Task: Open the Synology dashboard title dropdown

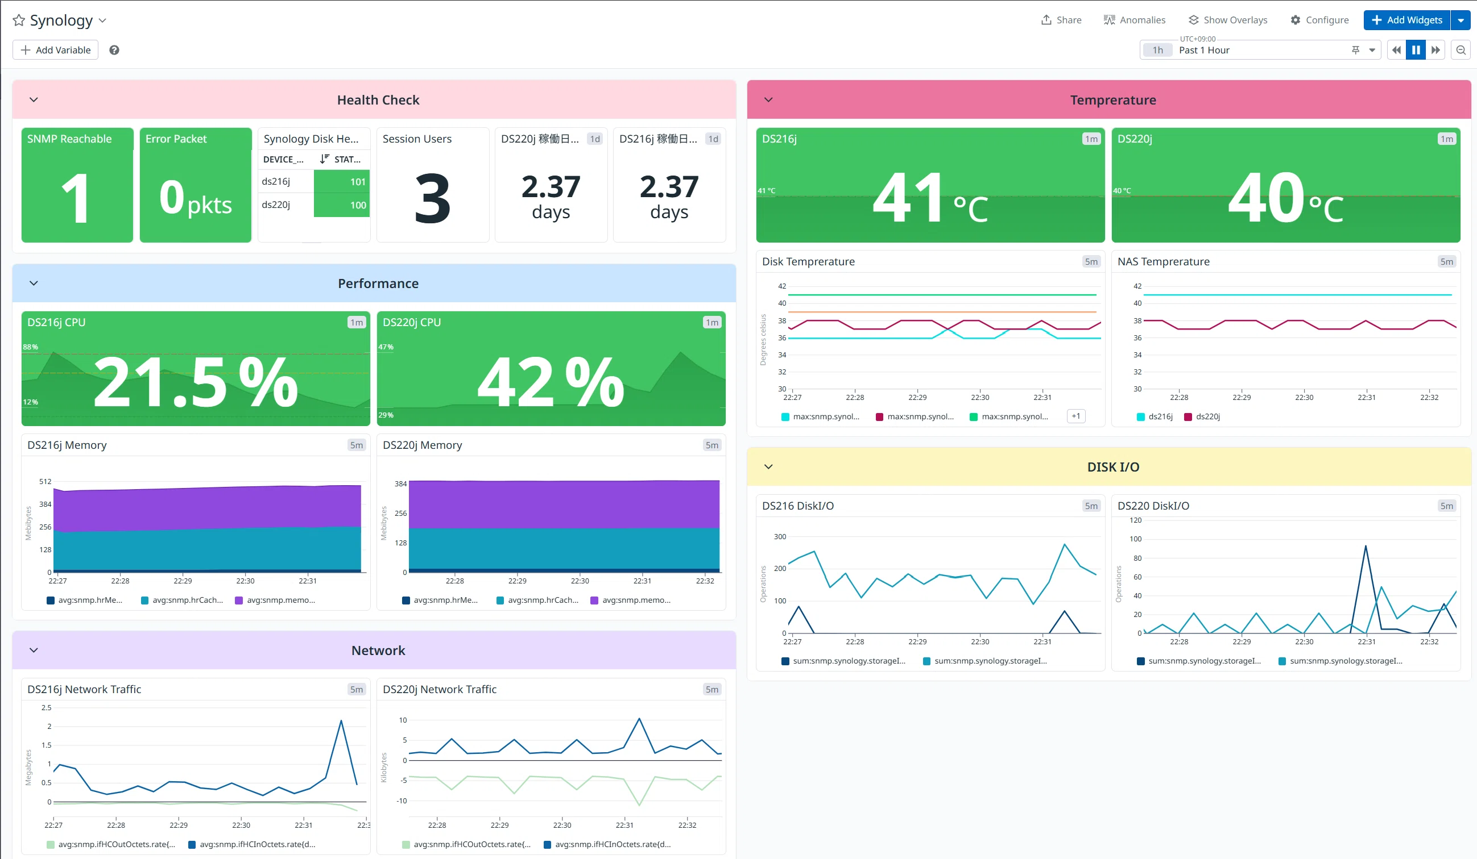Action: (x=102, y=20)
